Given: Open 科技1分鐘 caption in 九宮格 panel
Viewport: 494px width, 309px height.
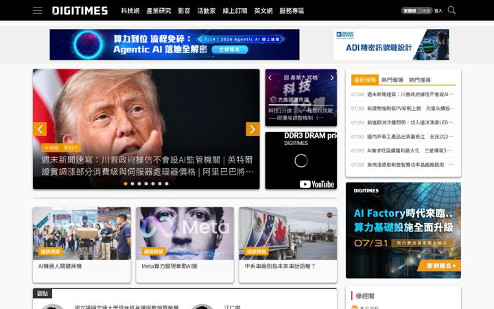Looking at the screenshot, I should 301,114.
